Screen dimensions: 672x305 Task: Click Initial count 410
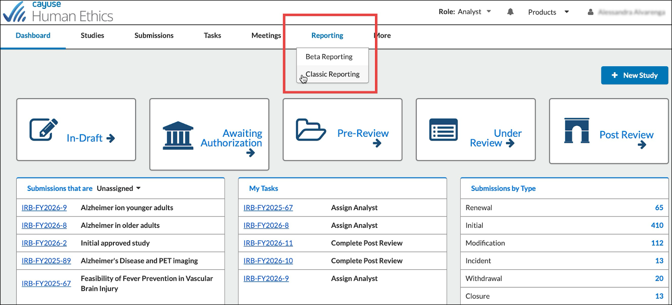coord(657,225)
